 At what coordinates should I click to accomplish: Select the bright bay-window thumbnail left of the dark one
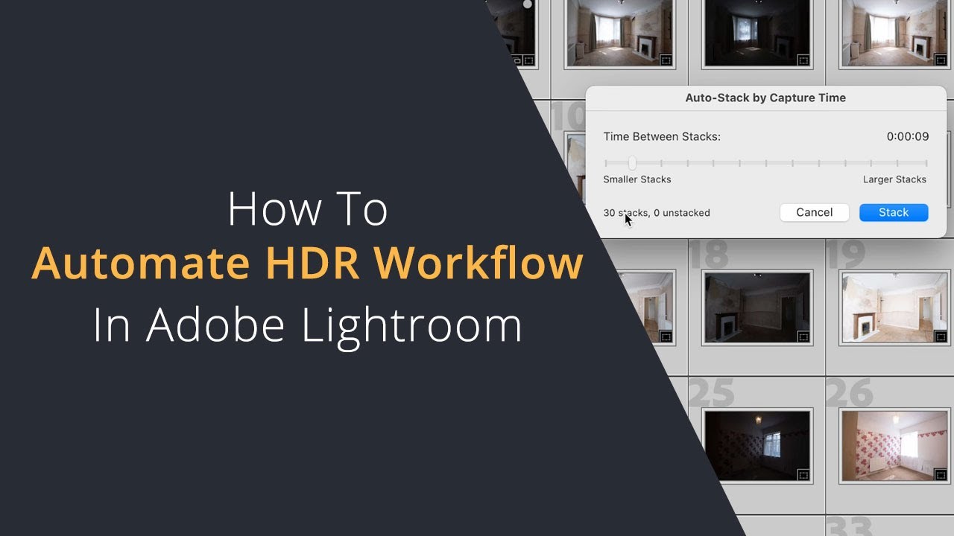click(620, 32)
